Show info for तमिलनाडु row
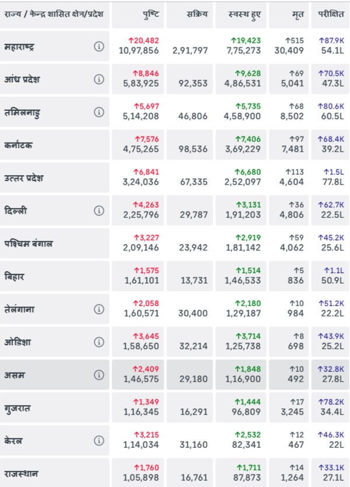The image size is (350, 487). [x=99, y=112]
